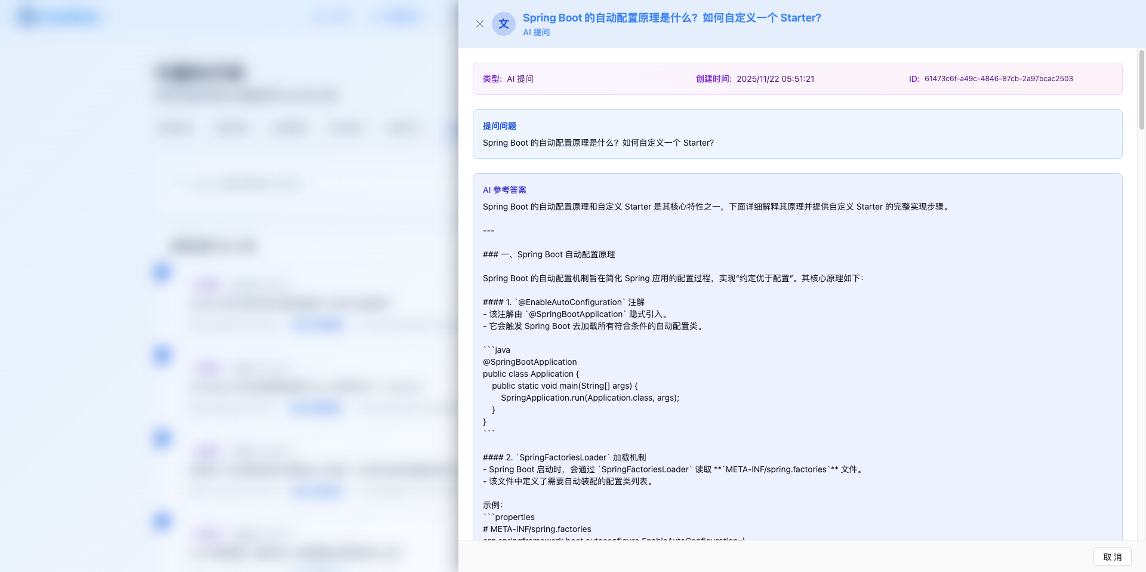Check the blue checkbox beside the second question item
This screenshot has height=572, width=1146.
click(162, 355)
